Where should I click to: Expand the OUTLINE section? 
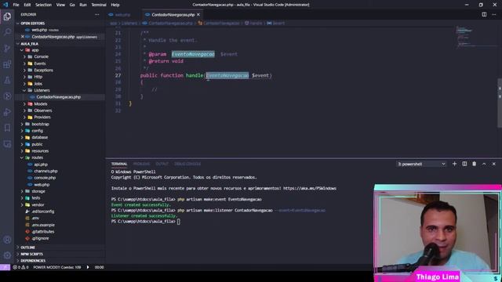click(28, 248)
